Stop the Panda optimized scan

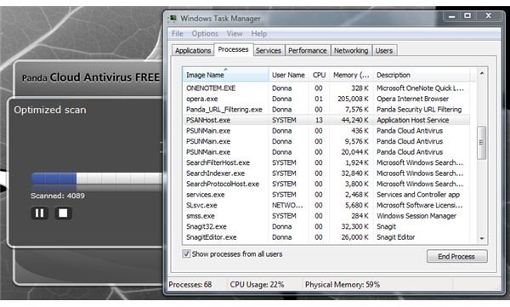click(x=63, y=213)
